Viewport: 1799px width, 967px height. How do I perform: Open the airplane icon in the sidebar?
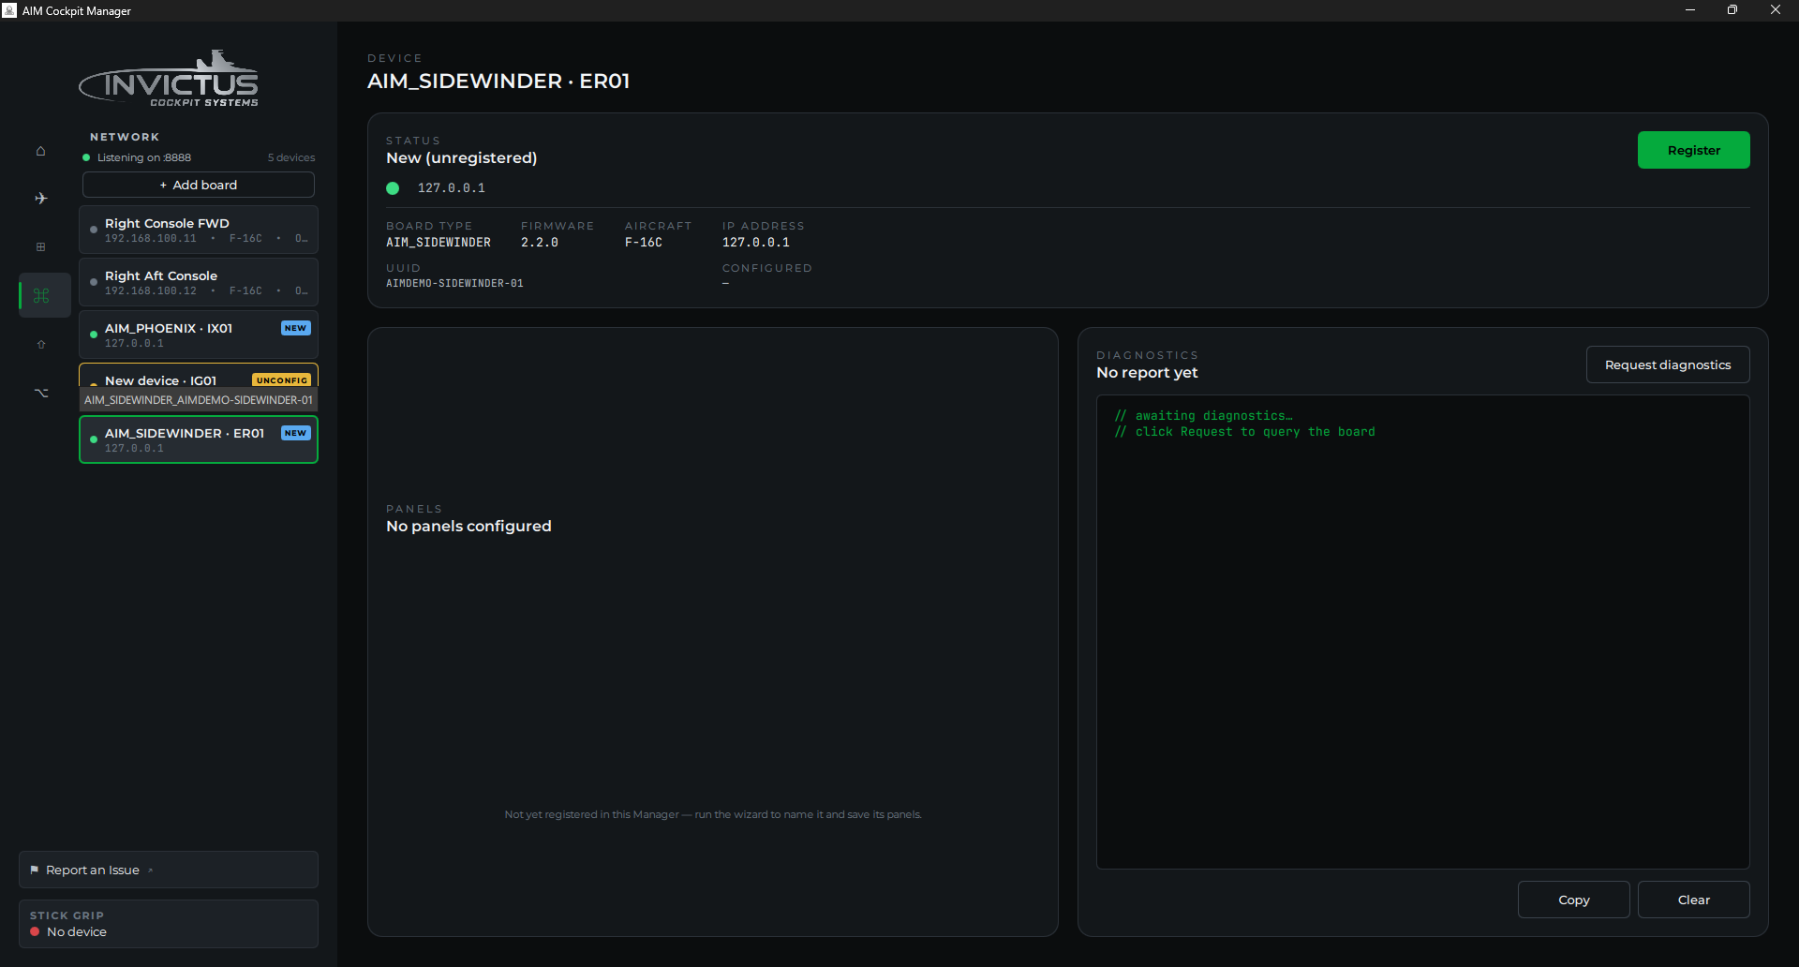click(x=40, y=199)
